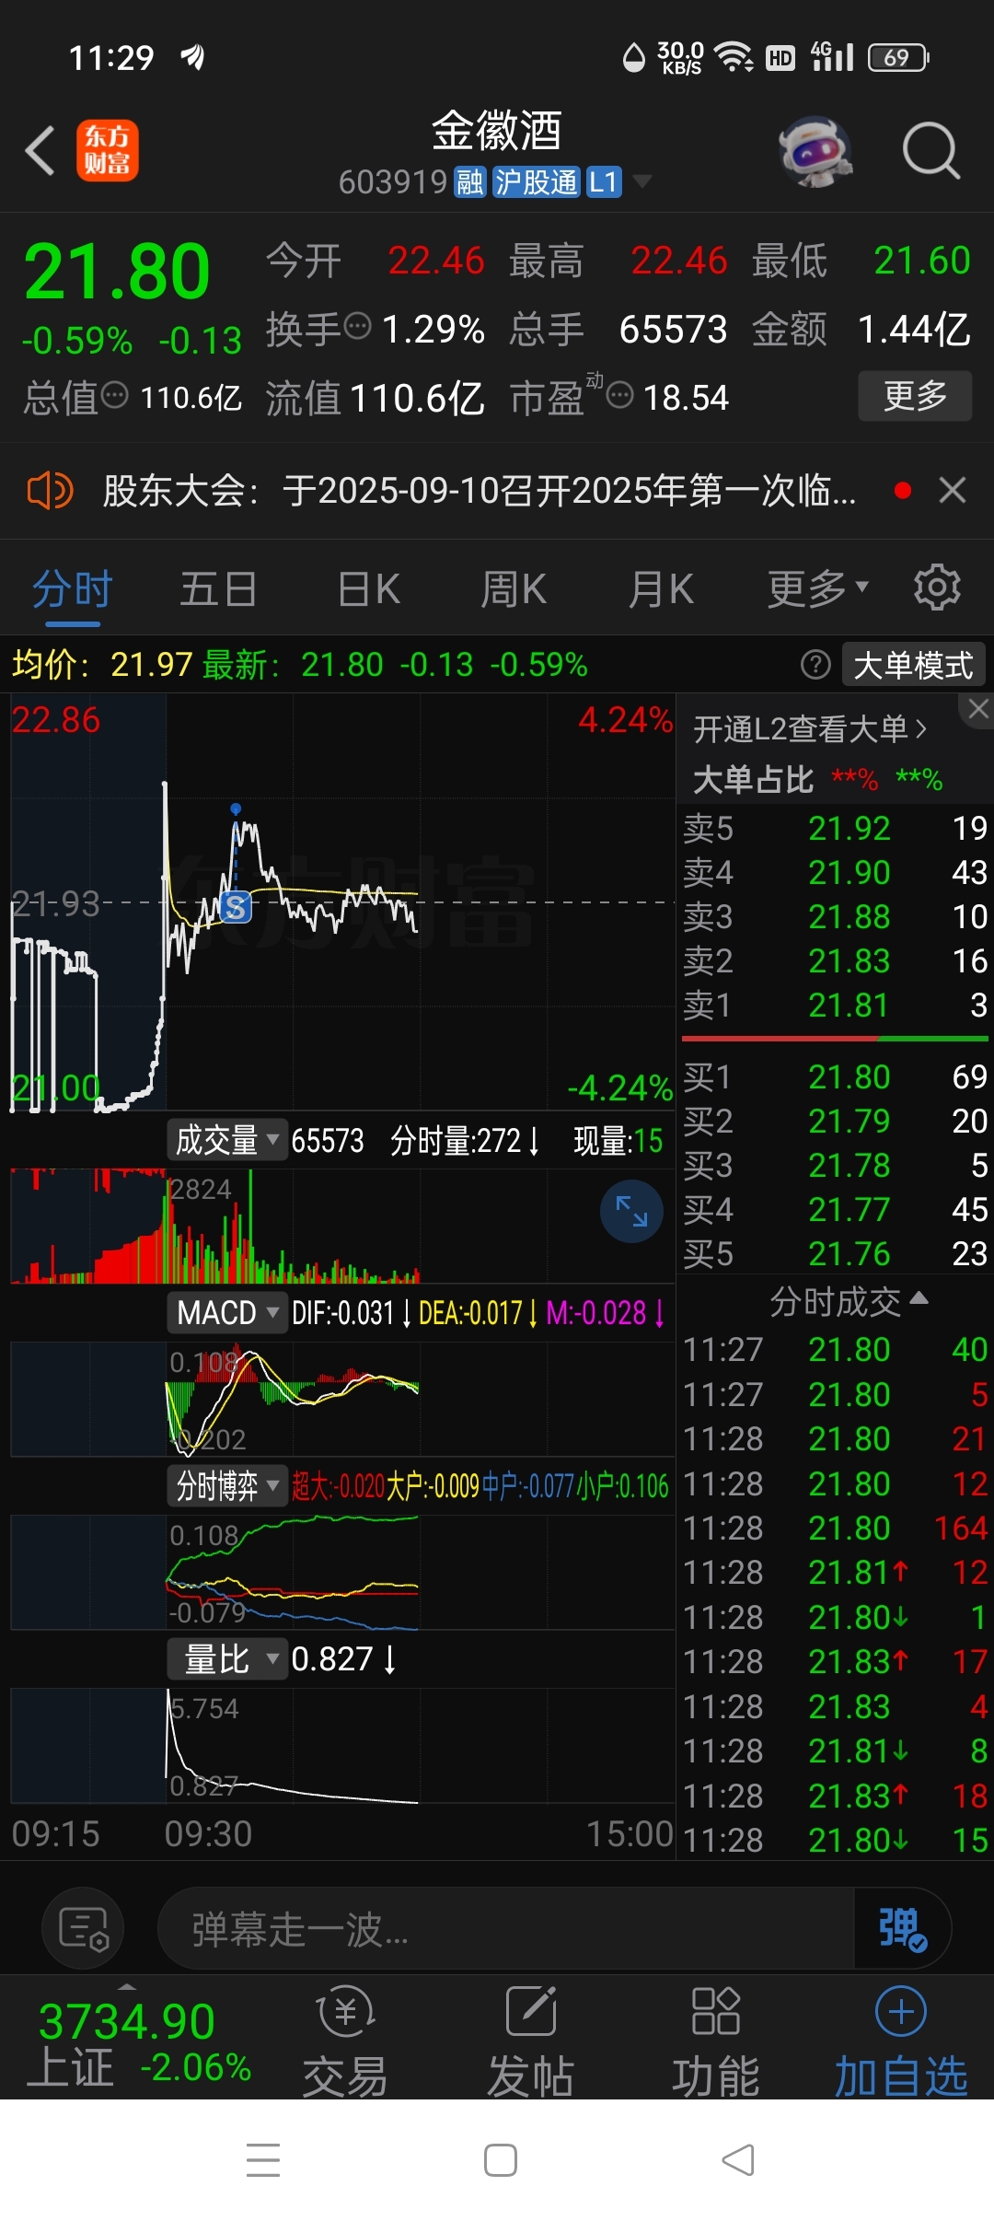Tap the announcement speaker icon
This screenshot has height=2221, width=994.
click(50, 490)
